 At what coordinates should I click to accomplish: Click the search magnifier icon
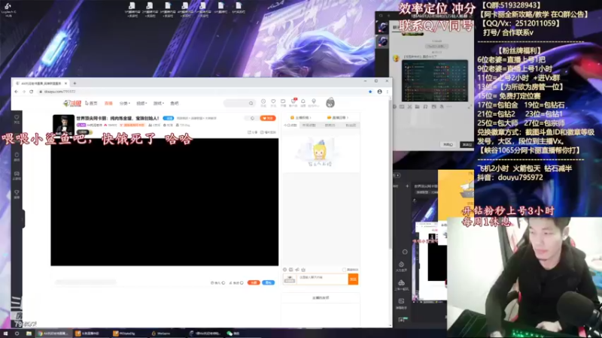coord(251,103)
